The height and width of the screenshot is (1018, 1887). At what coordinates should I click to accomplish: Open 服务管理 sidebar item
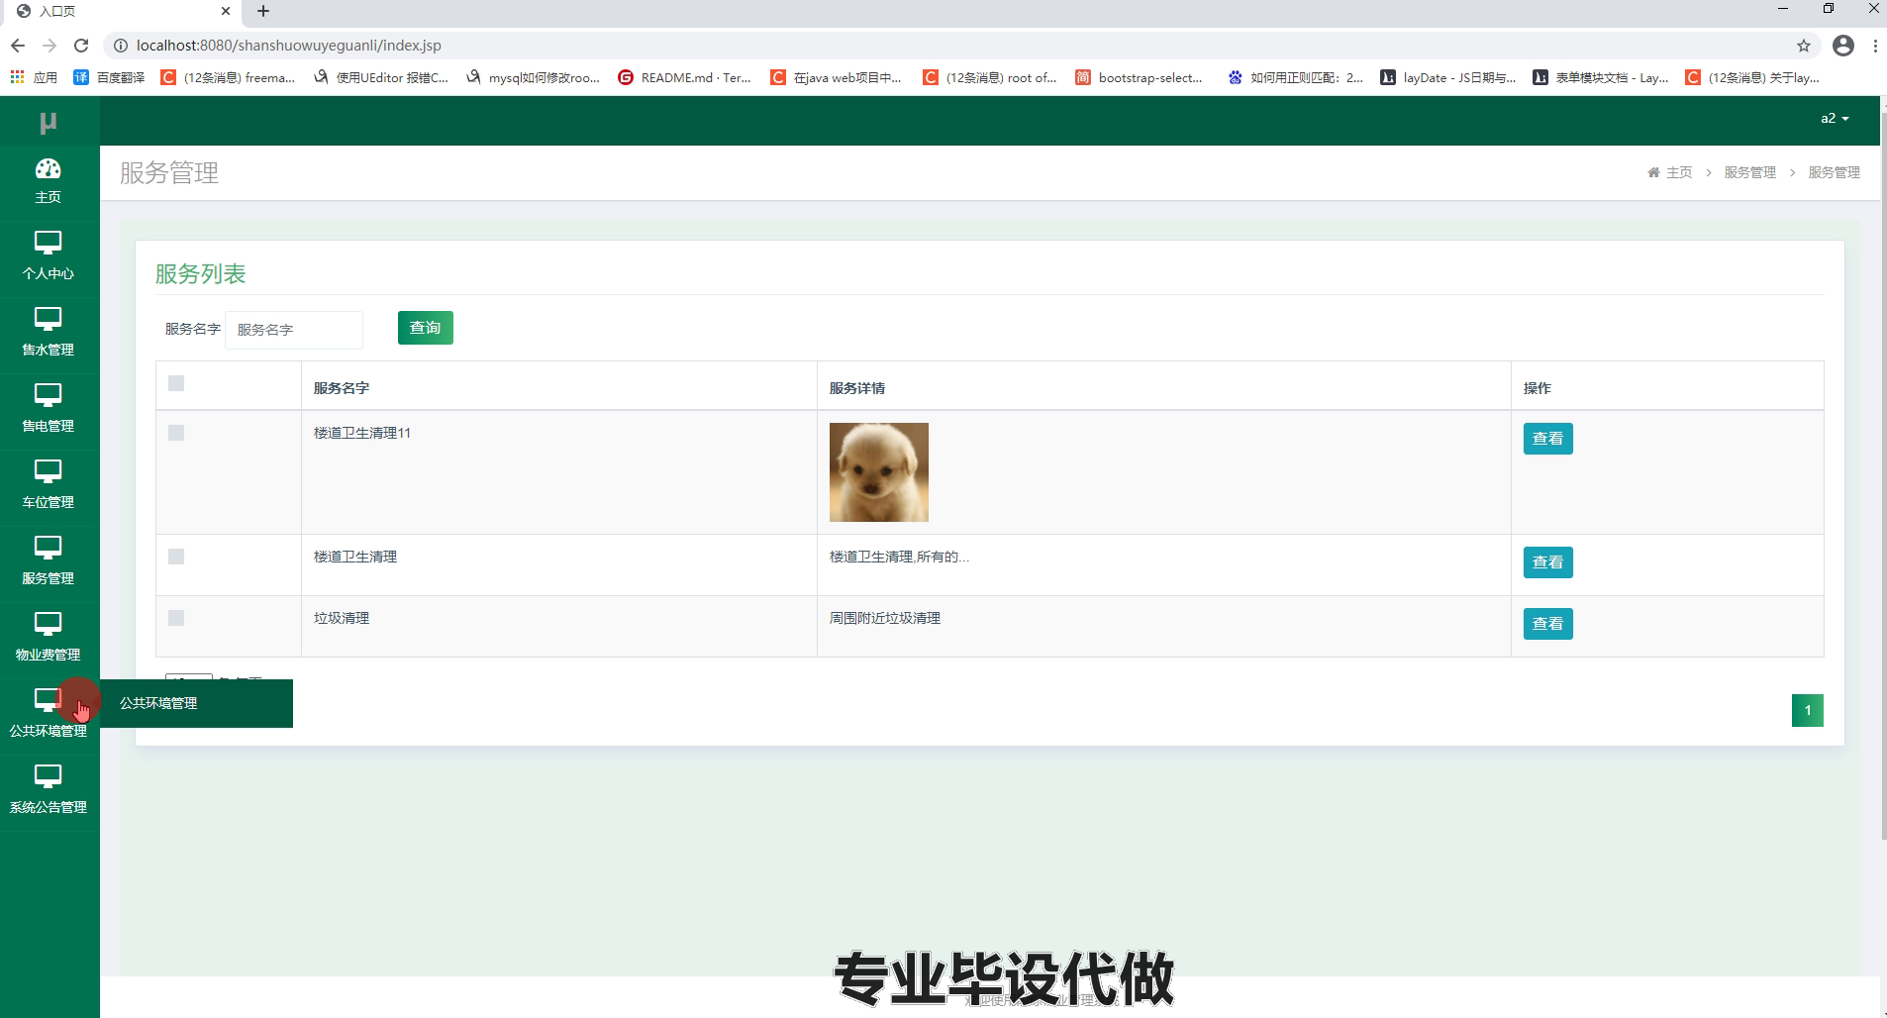(49, 560)
